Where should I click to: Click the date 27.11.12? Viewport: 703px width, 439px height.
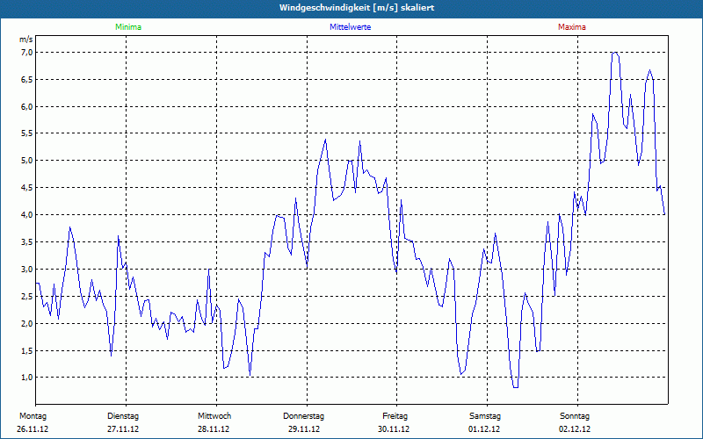click(123, 429)
